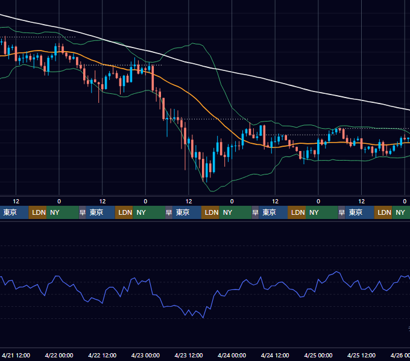Viewport: 410px width, 361px height.
Task: Click the 4/24 00:00 date label
Action: click(232, 355)
